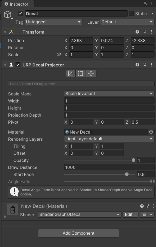Open Transform component kebab menu

coord(151,32)
